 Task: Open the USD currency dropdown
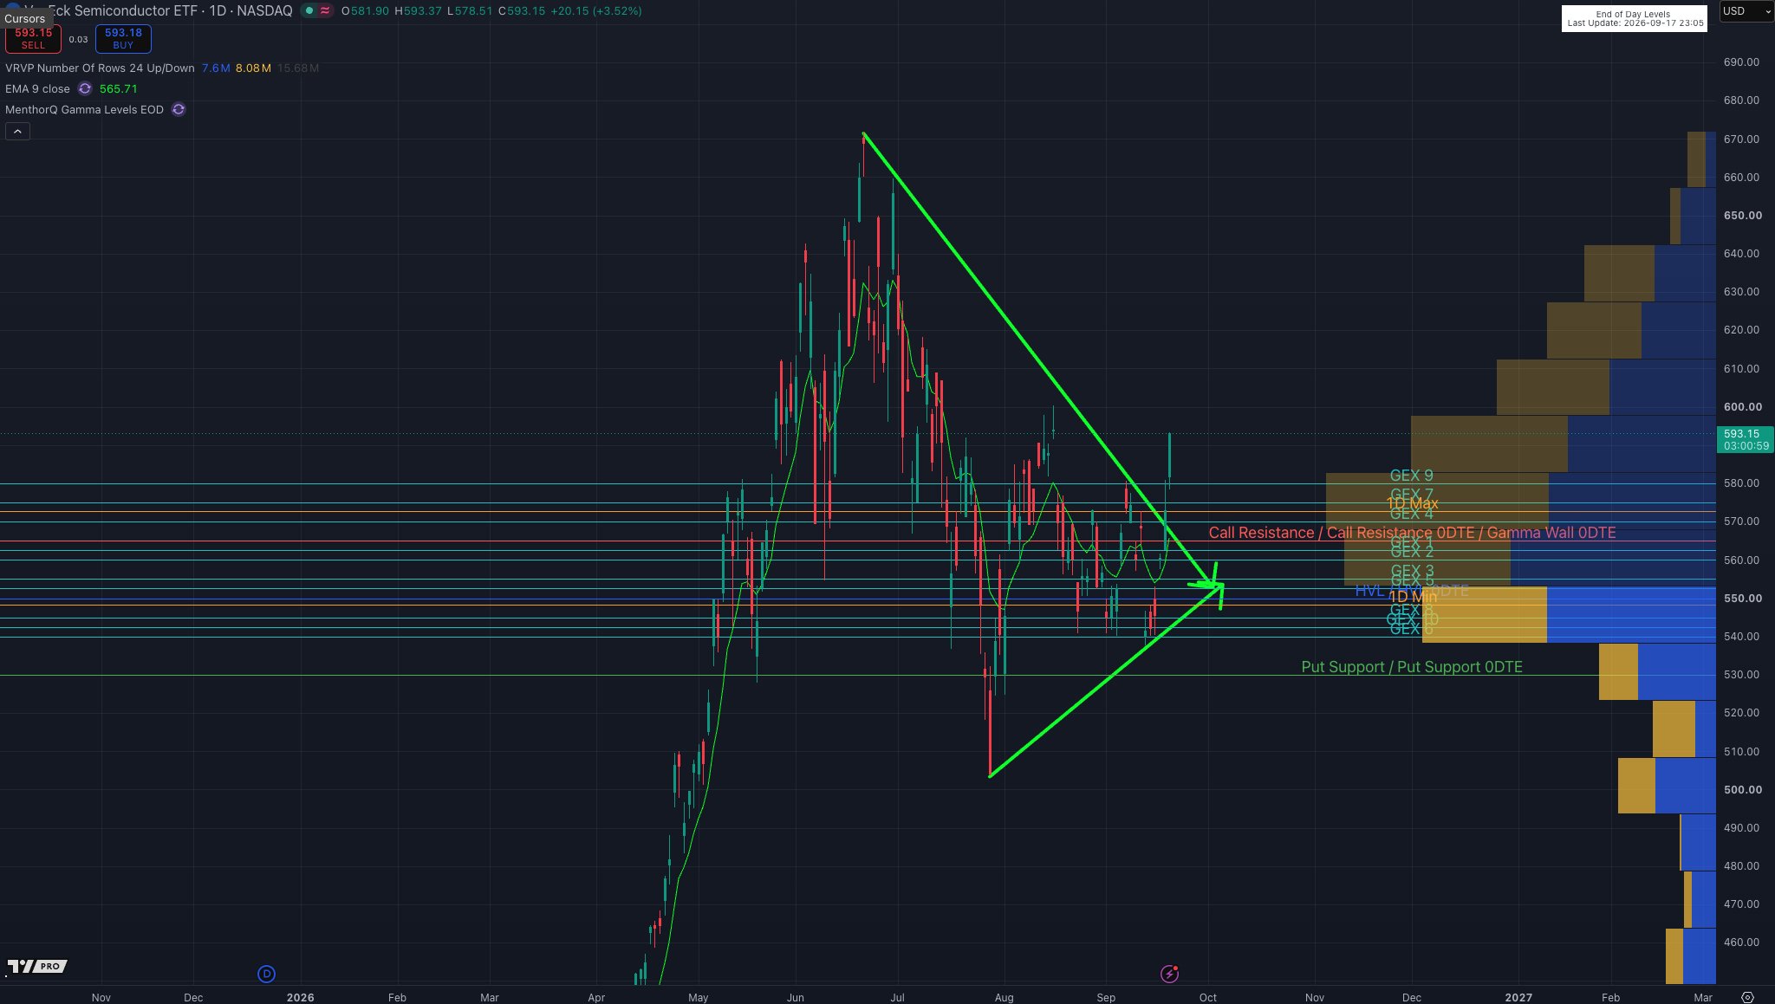(1745, 11)
